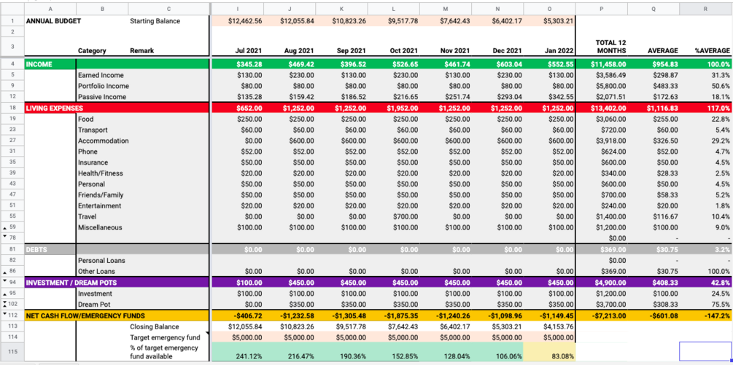Click the outlined empty cell R115
Viewport: 733px width, 365px height.
pos(705,351)
